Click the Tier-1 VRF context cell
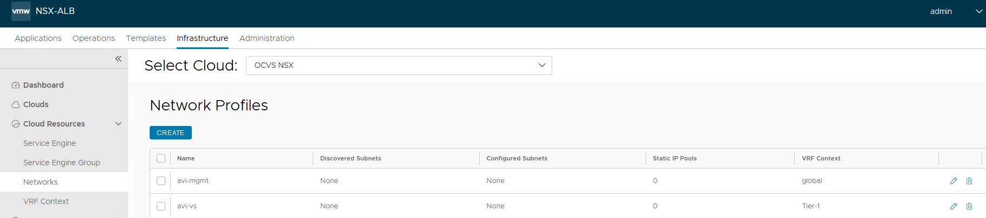986x218 pixels. (x=811, y=206)
